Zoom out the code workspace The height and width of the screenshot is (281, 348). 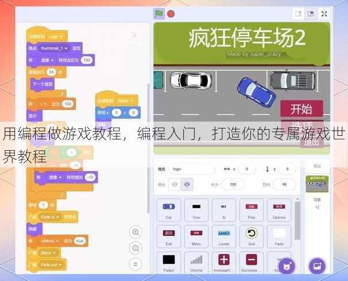pyautogui.click(x=136, y=248)
